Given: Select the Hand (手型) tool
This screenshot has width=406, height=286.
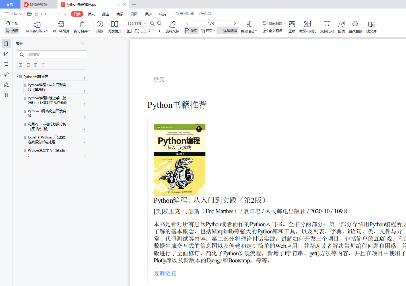Looking at the screenshot, I should (12, 23).
